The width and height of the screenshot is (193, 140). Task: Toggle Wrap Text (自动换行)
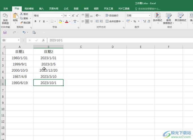(112, 16)
